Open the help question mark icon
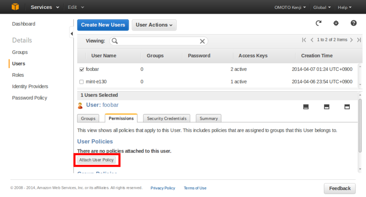Image resolution: width=366 pixels, height=197 pixels. coord(353,23)
